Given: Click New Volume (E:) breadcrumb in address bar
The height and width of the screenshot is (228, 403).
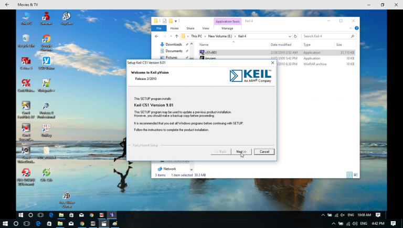Looking at the screenshot, I should [220, 36].
